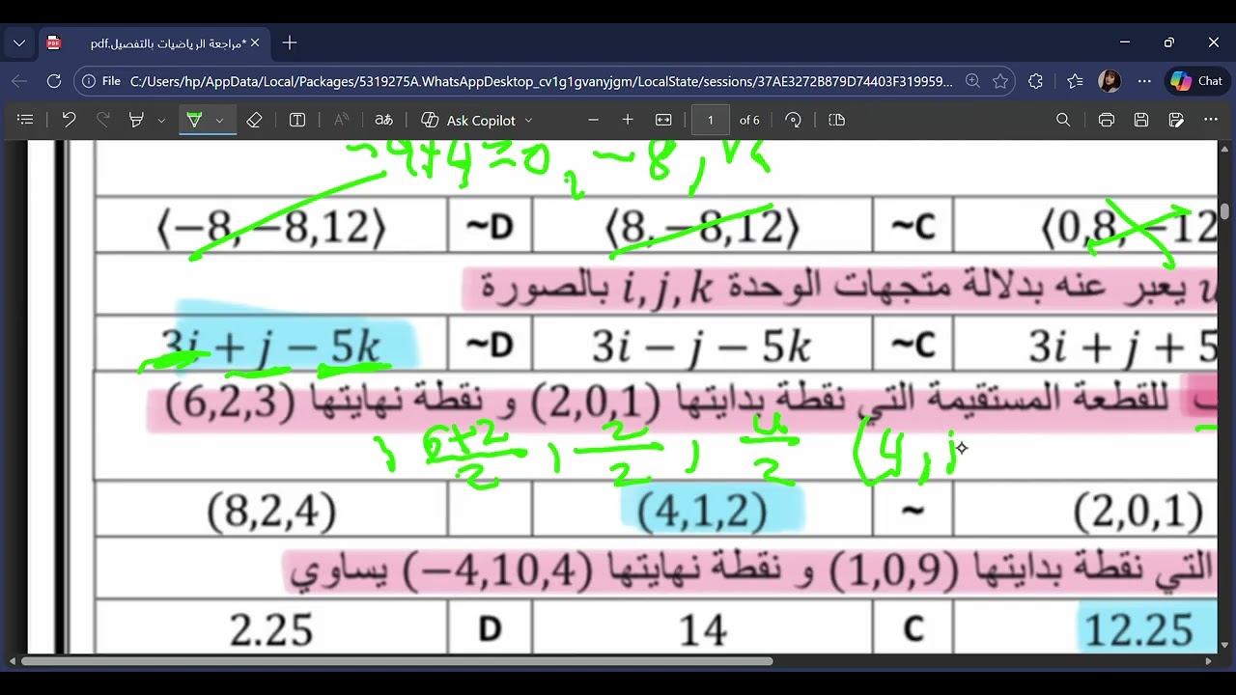Viewport: 1236px width, 695px height.
Task: Expand the Draw pen options dropdown
Action: tap(219, 120)
